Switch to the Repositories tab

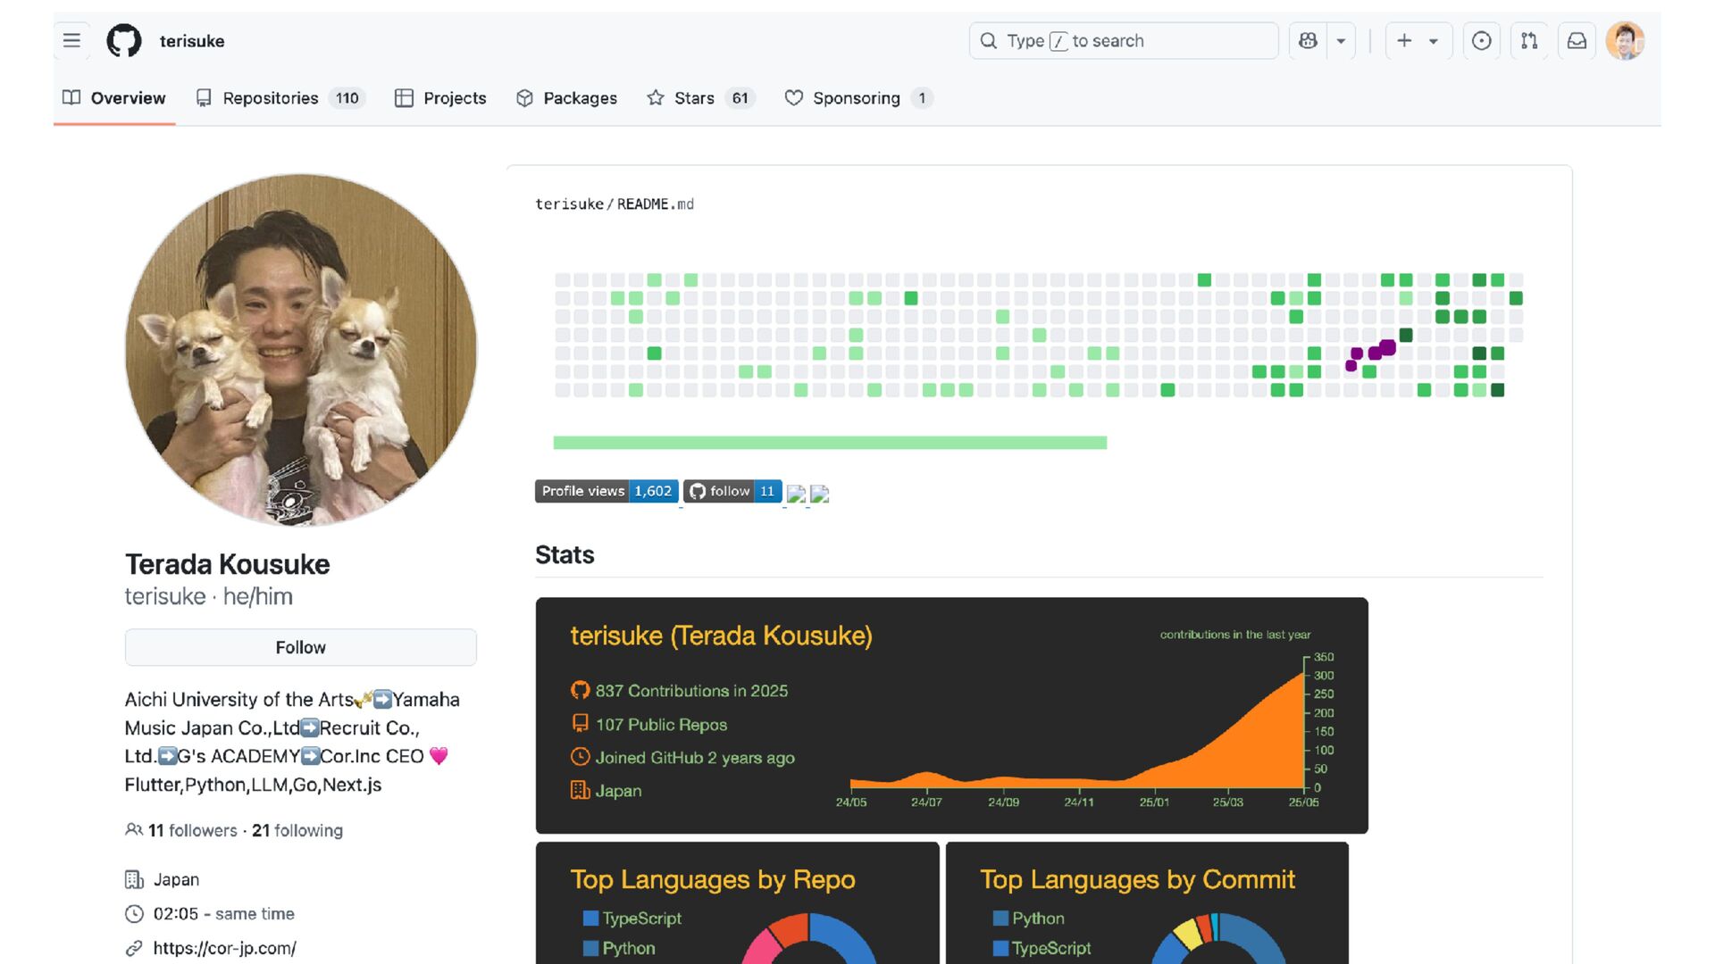tap(280, 98)
